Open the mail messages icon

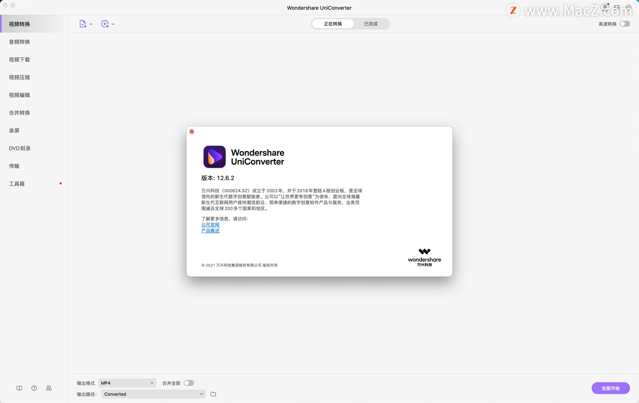616,7
